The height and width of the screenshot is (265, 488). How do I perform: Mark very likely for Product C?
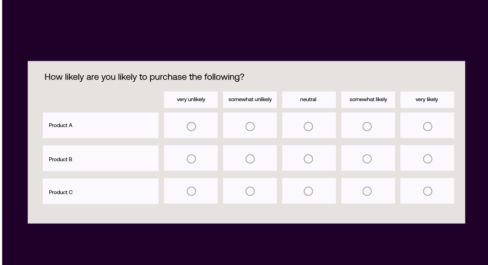(x=427, y=191)
